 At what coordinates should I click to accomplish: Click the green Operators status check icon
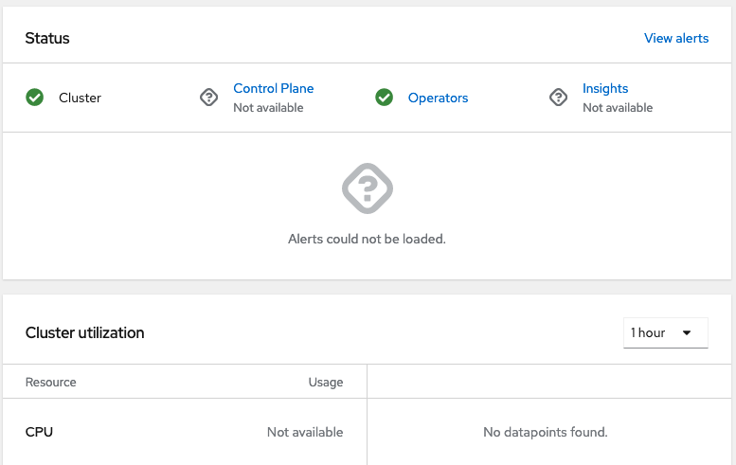pyautogui.click(x=385, y=98)
